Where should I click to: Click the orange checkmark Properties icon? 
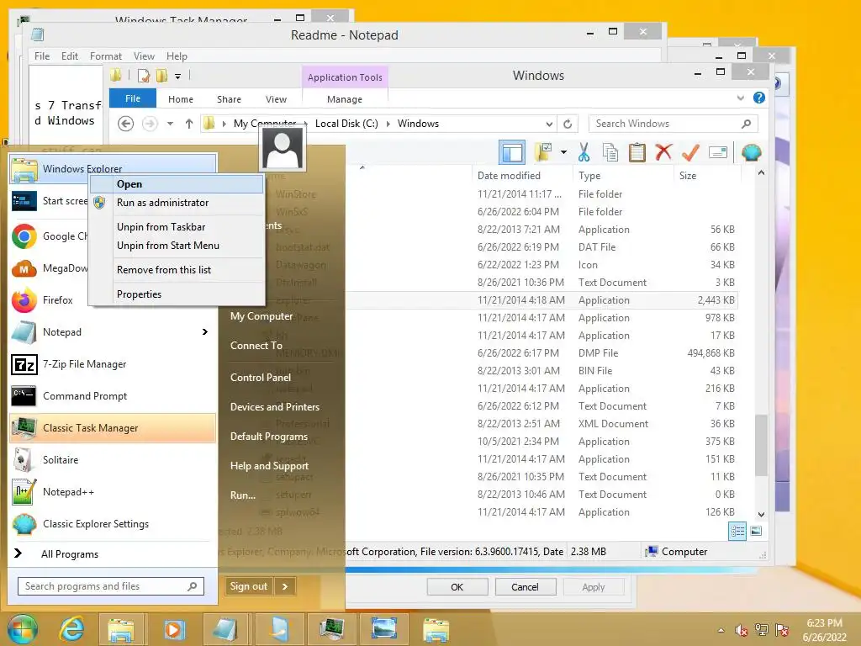[690, 152]
